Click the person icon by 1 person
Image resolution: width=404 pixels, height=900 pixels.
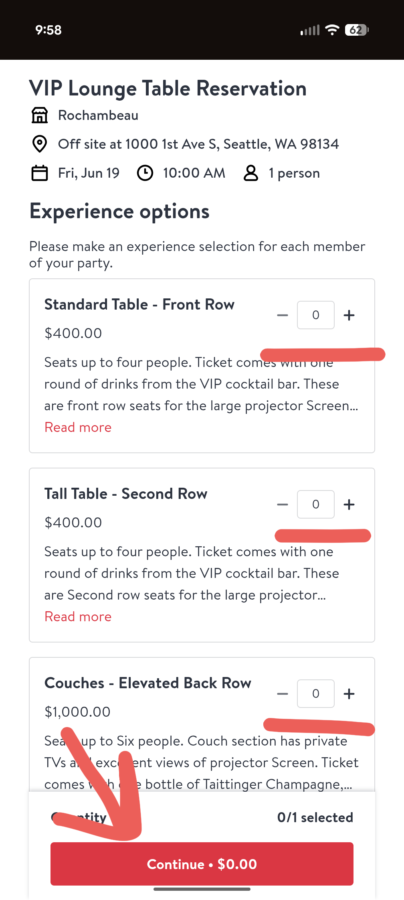(x=251, y=173)
